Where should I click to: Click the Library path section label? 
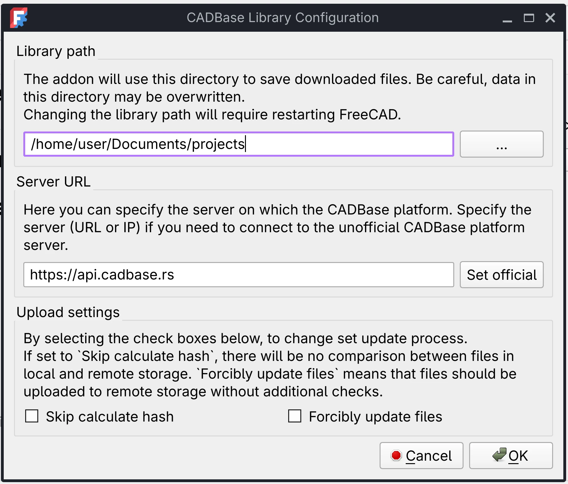(x=56, y=51)
